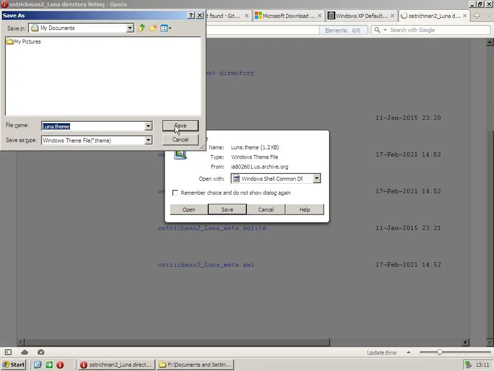
Task: Click Help in the download dialog
Action: pos(305,210)
